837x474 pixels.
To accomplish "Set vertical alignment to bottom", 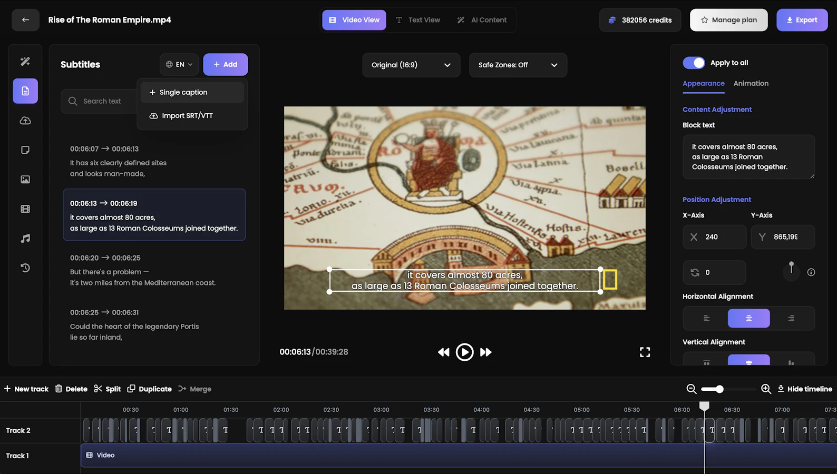I will pos(791,361).
